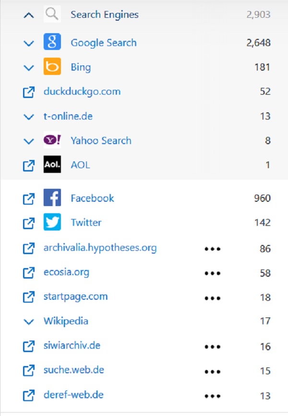Open the suche.web.de referrer link

click(74, 370)
